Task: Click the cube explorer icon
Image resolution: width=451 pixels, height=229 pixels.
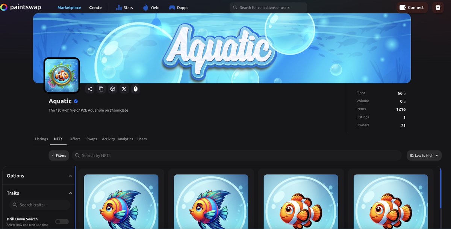Action: pyautogui.click(x=113, y=89)
